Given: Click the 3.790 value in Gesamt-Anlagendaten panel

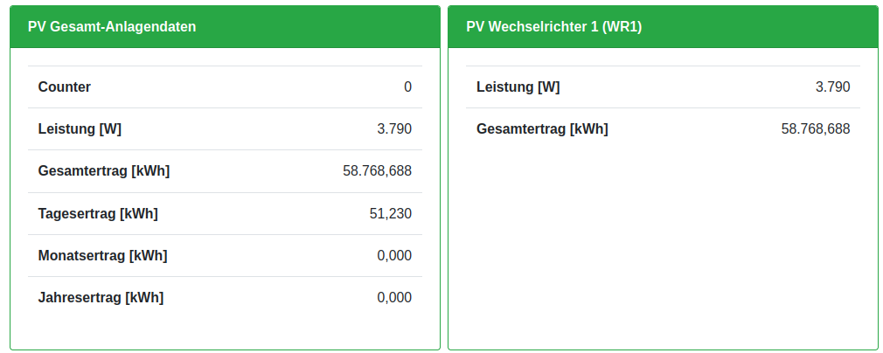Looking at the screenshot, I should point(394,129).
